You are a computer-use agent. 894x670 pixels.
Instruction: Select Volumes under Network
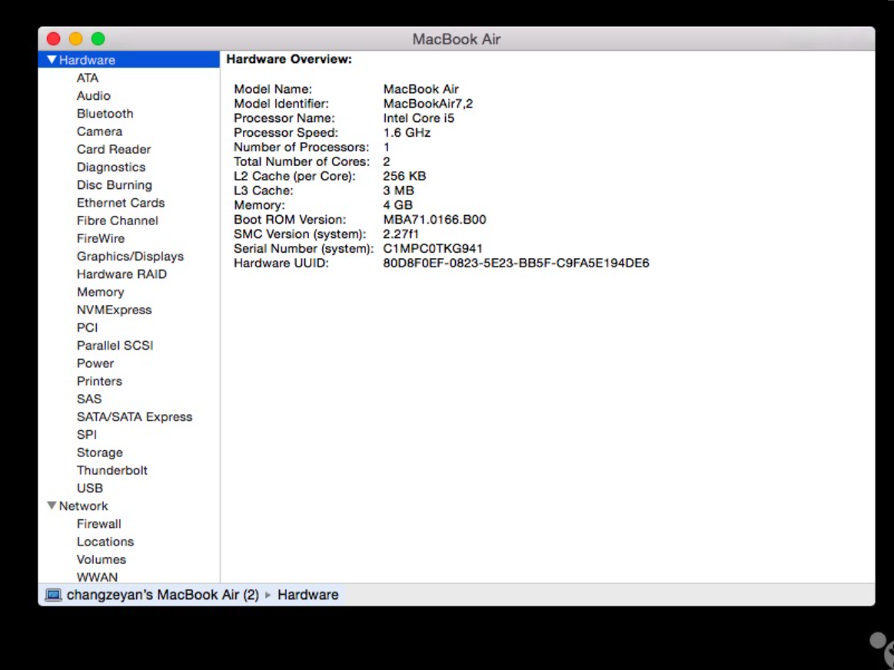coord(101,559)
